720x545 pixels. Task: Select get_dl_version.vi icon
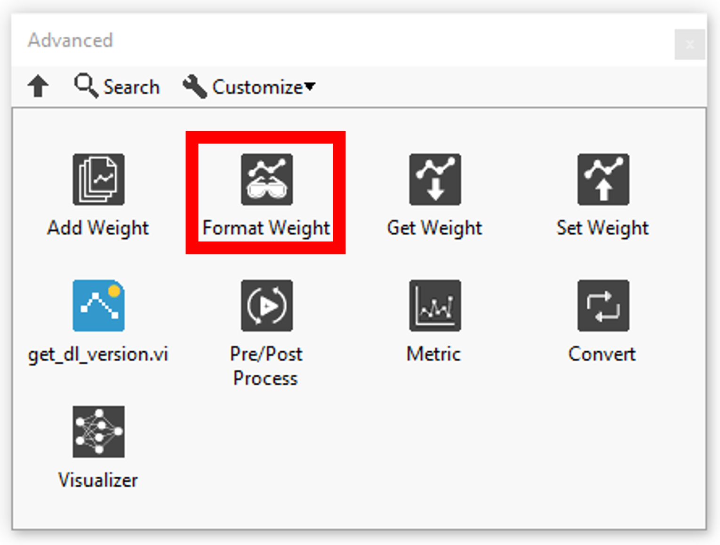(x=98, y=306)
